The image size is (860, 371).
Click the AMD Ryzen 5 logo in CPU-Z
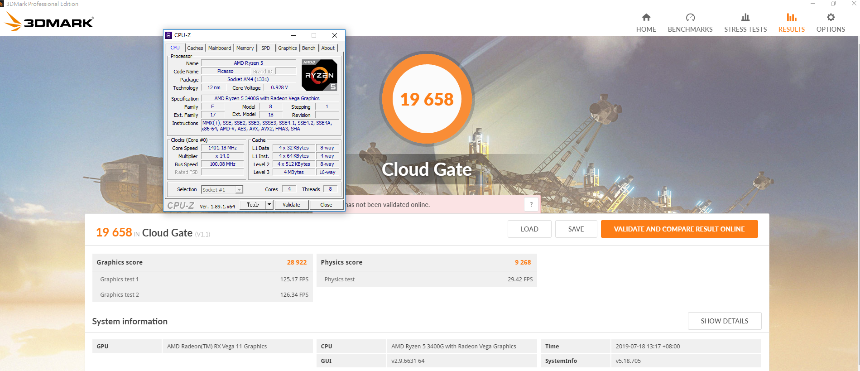pos(319,75)
